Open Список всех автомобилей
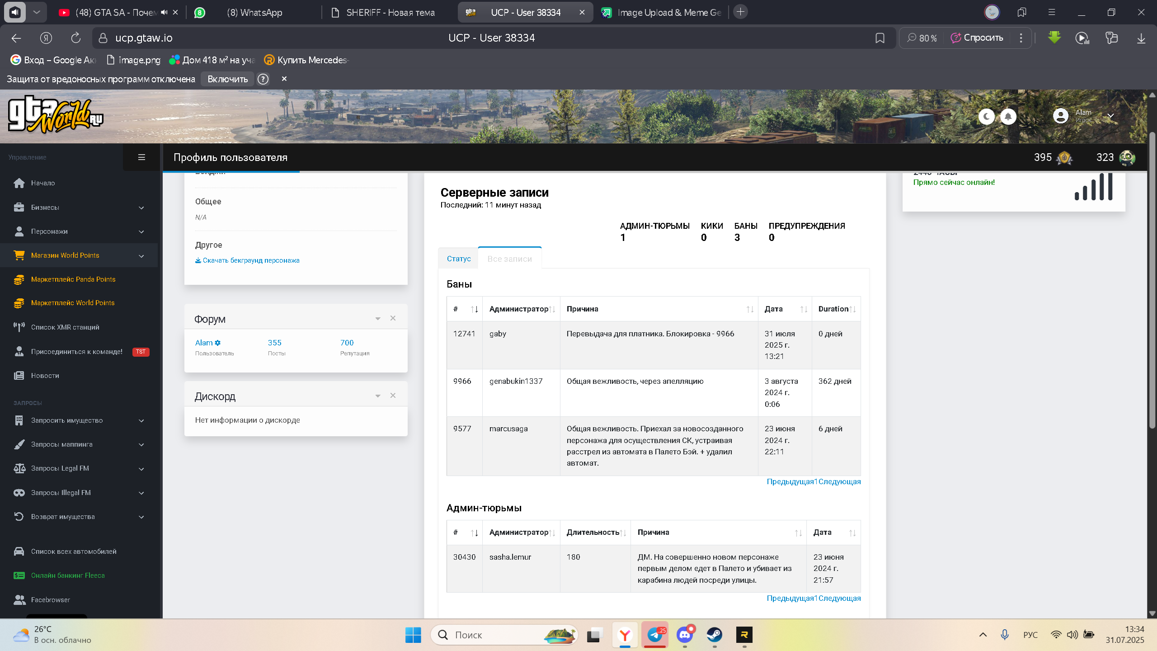The width and height of the screenshot is (1157, 651). click(79, 552)
